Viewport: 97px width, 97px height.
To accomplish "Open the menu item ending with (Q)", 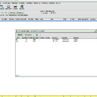I will pos(37,3).
